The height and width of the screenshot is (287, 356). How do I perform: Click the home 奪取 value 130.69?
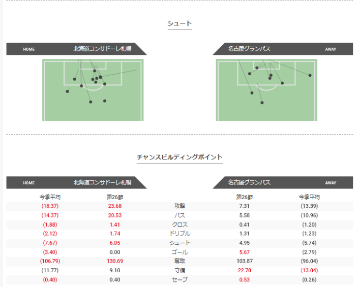coord(115,261)
